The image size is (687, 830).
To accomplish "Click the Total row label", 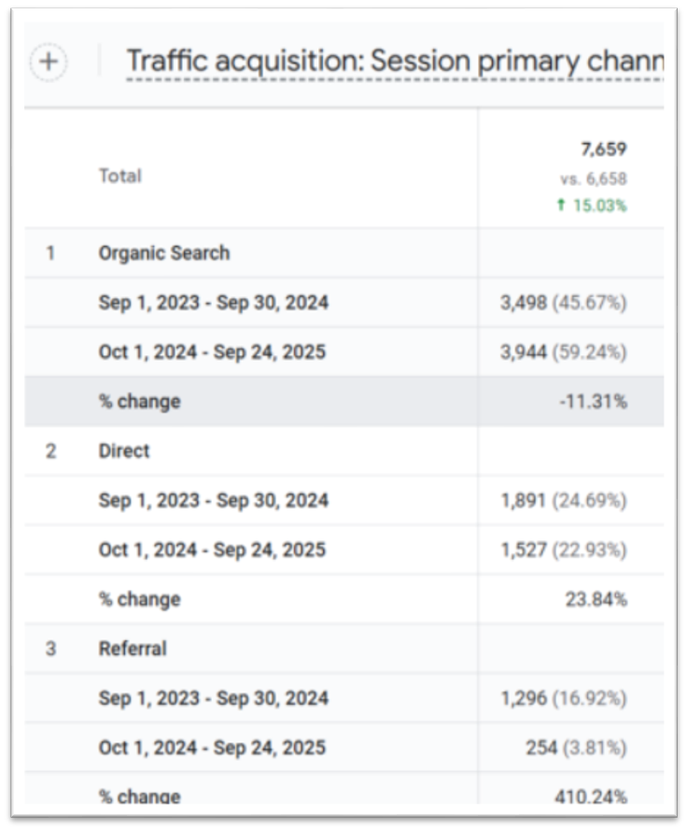I will click(120, 176).
